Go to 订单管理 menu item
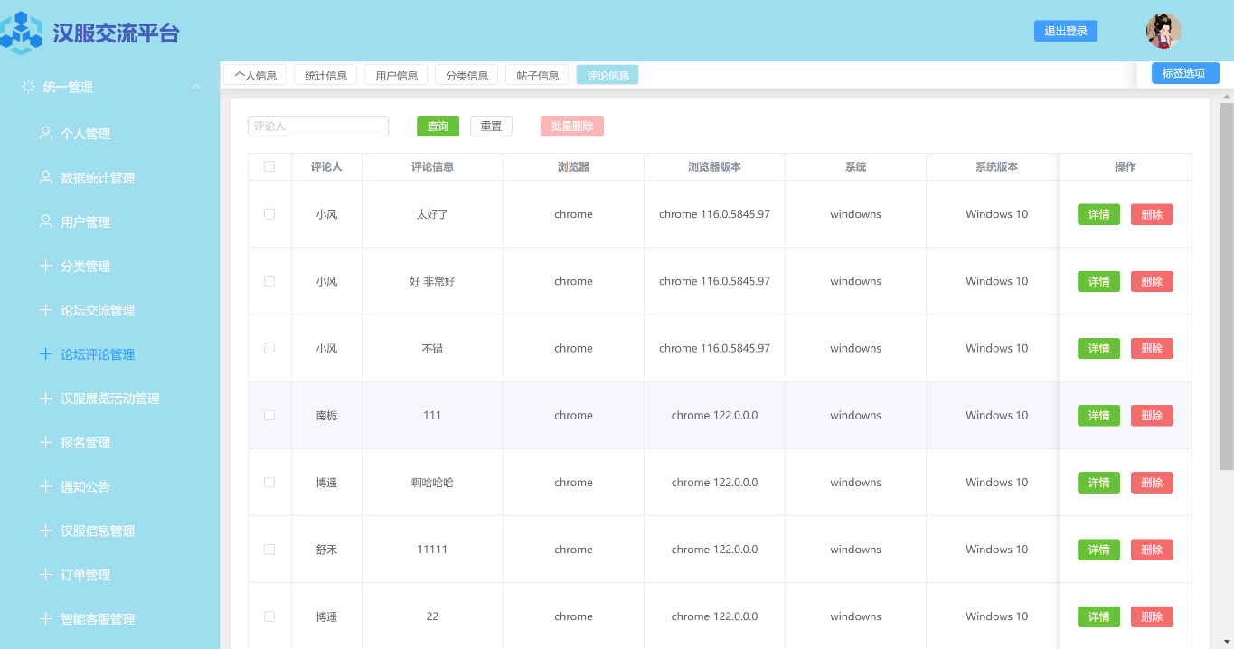 [109, 575]
